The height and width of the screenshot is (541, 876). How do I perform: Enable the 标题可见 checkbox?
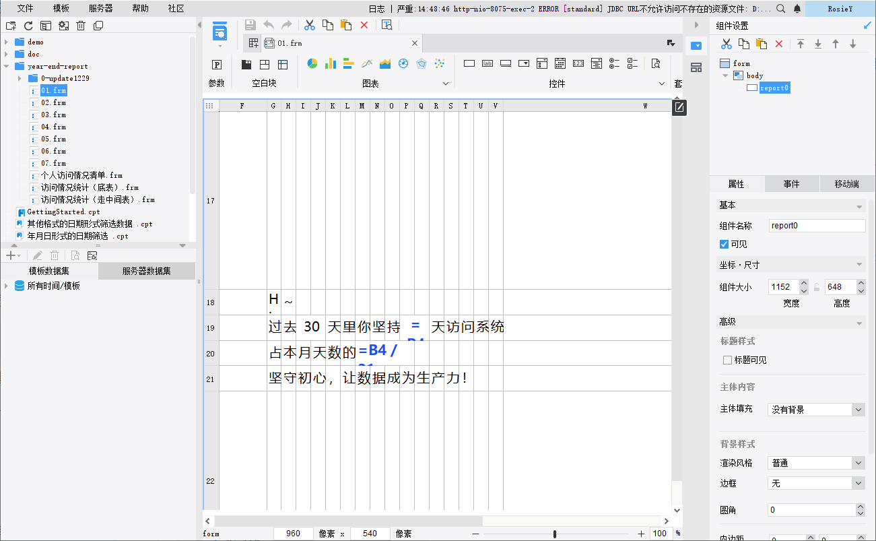coord(727,360)
